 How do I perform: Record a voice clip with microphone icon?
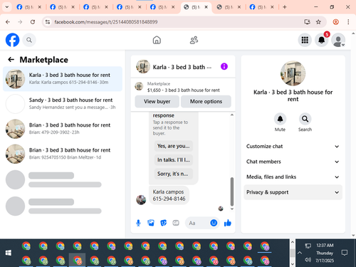point(138,223)
